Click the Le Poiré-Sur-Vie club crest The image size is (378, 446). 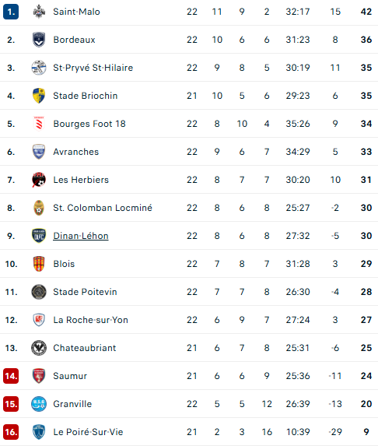[39, 432]
